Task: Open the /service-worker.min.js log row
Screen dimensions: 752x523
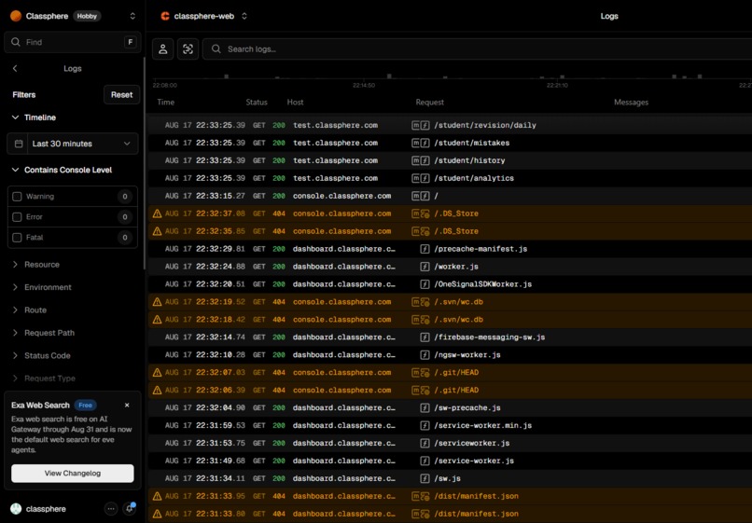Action: pyautogui.click(x=450, y=426)
